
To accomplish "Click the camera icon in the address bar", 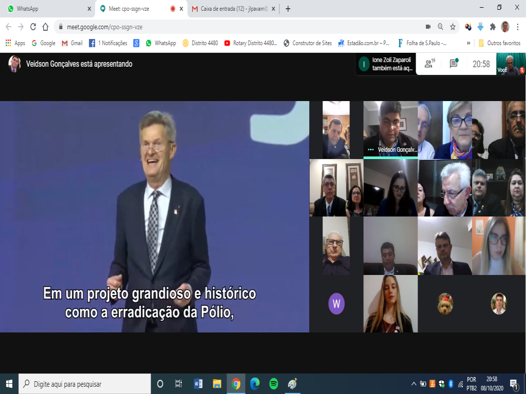I will click(x=428, y=27).
